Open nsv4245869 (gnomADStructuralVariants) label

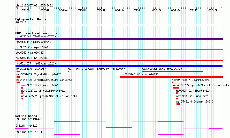(96, 69)
